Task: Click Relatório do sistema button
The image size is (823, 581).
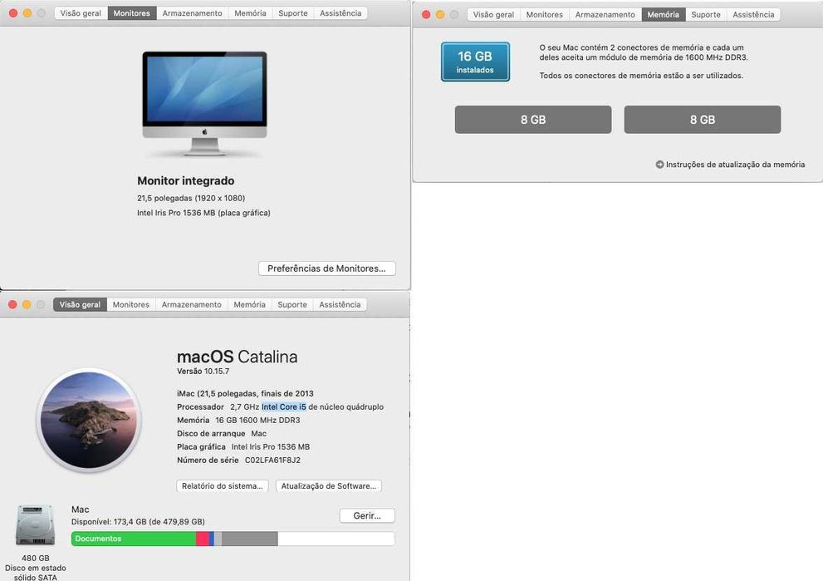Action: coord(223,486)
